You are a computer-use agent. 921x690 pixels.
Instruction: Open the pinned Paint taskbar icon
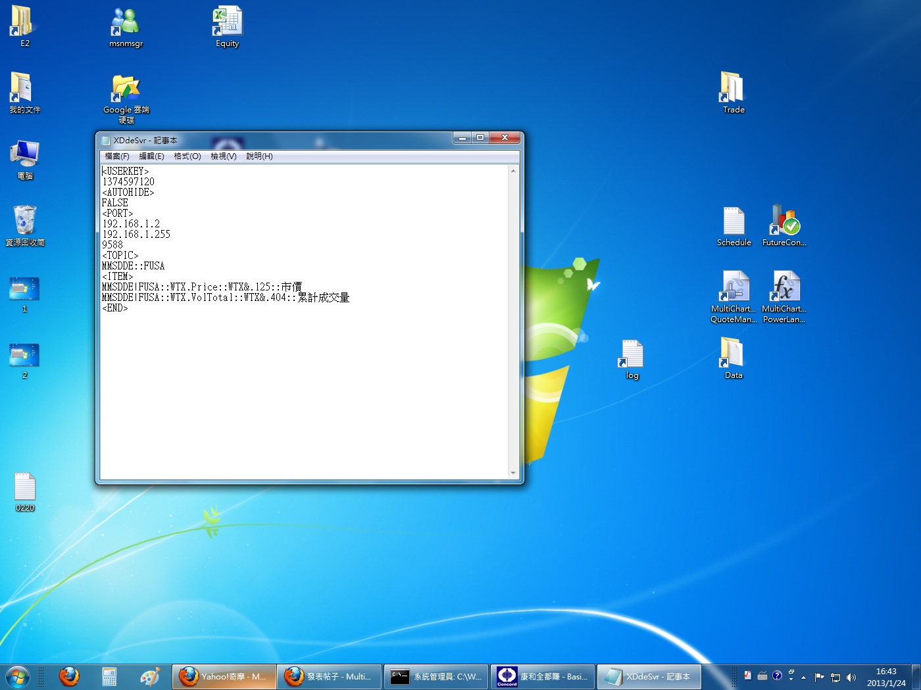[x=150, y=676]
